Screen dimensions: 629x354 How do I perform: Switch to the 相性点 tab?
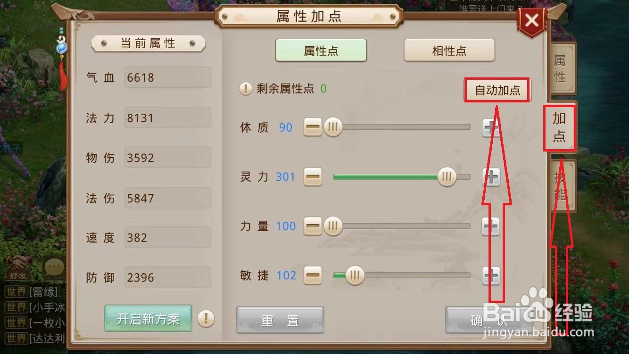coord(449,51)
